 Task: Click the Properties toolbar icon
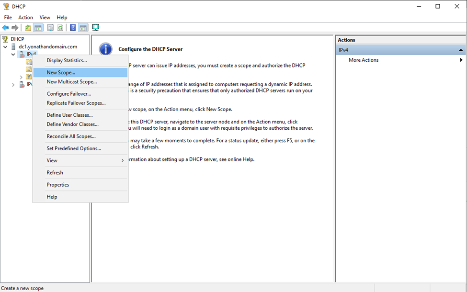pyautogui.click(x=50, y=28)
